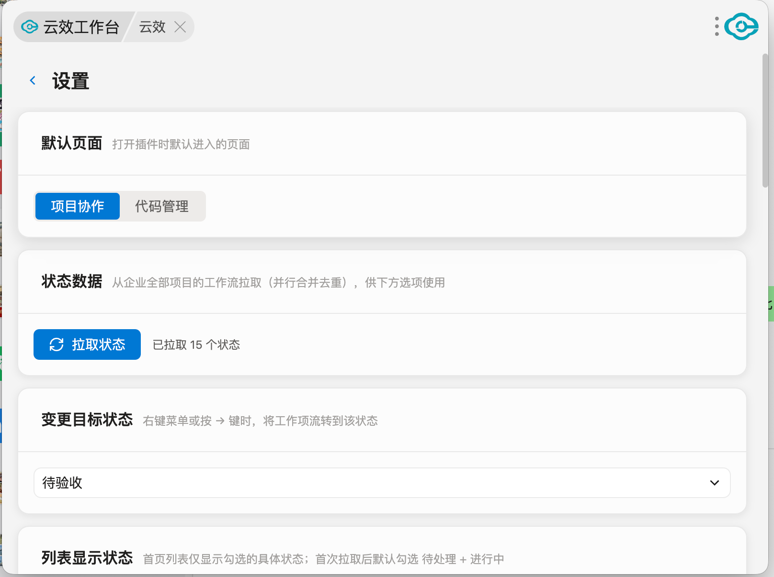
Task: Click the 变更目标状态 section heading
Action: (87, 420)
